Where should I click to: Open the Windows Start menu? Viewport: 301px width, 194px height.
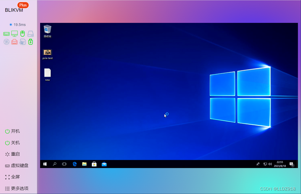coord(45,164)
